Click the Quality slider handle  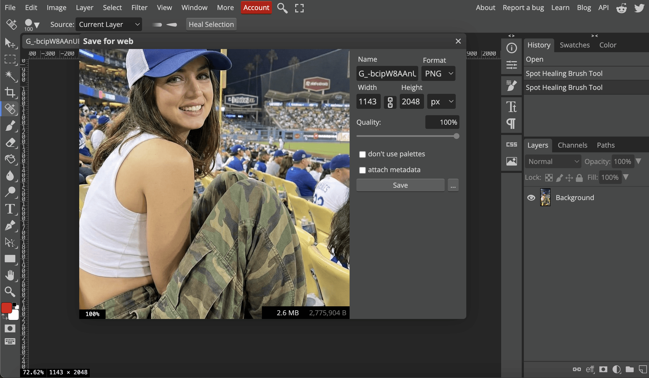coord(456,136)
